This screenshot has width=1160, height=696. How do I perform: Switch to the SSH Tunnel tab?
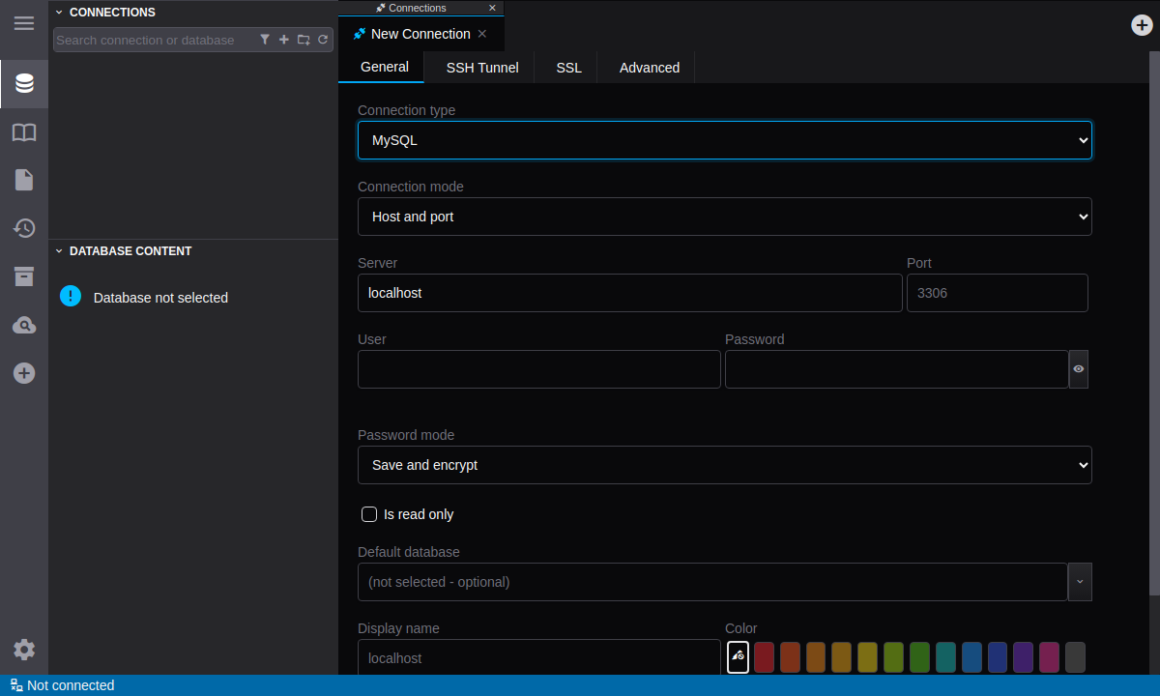coord(481,68)
